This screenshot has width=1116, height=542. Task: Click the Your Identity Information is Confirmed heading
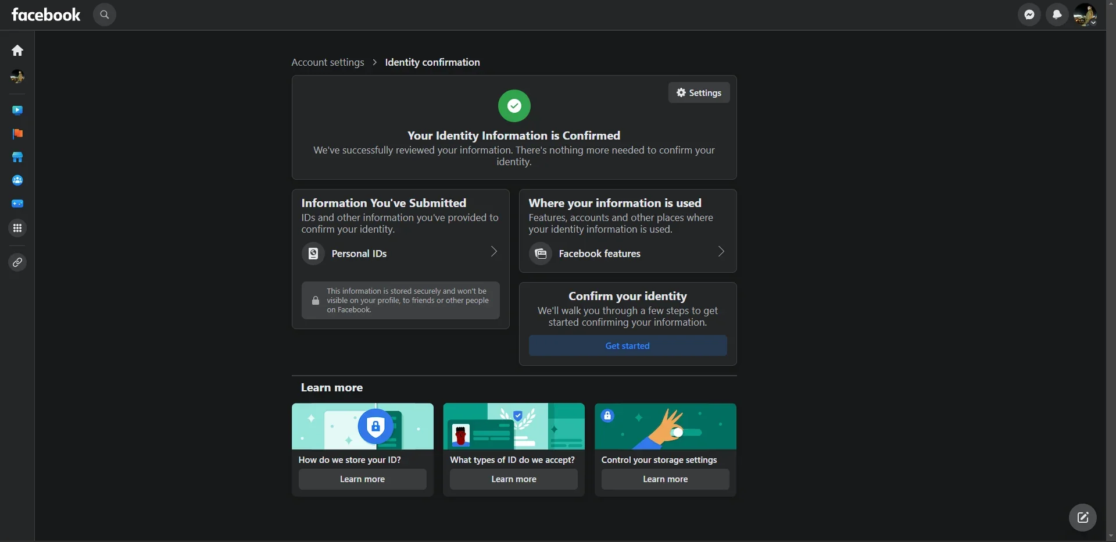(514, 135)
